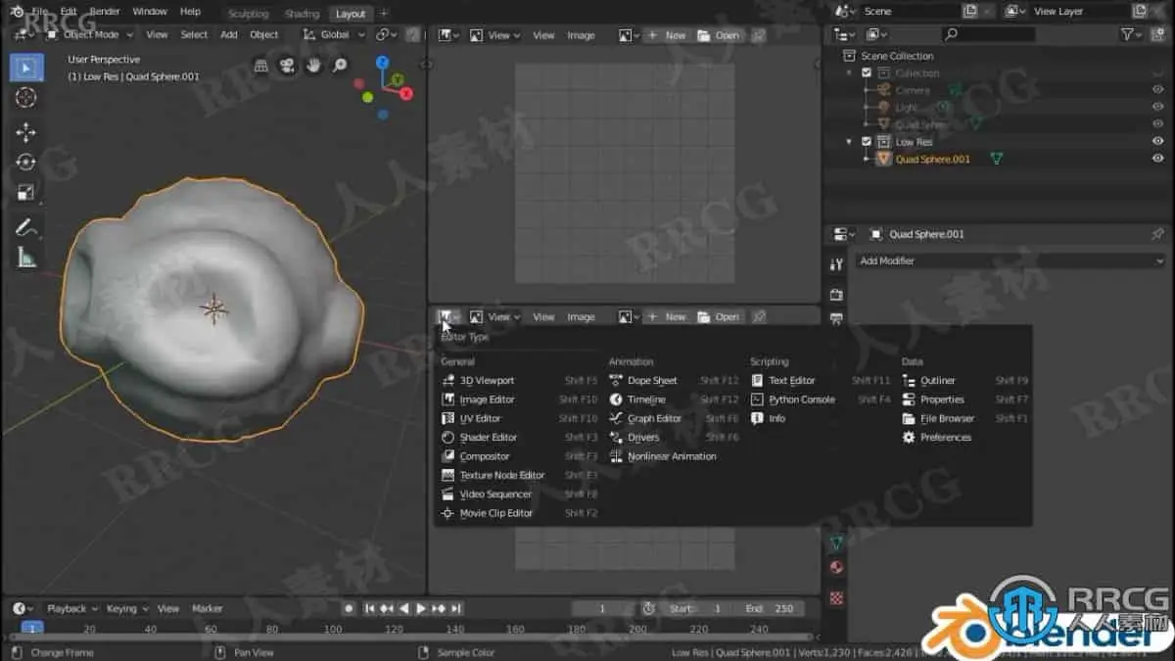The image size is (1175, 661).
Task: Click New button in upper image editor
Action: (667, 35)
